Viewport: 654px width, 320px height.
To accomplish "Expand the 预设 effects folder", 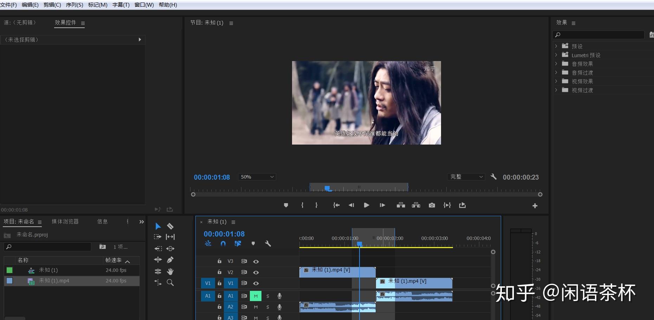I will (x=556, y=46).
